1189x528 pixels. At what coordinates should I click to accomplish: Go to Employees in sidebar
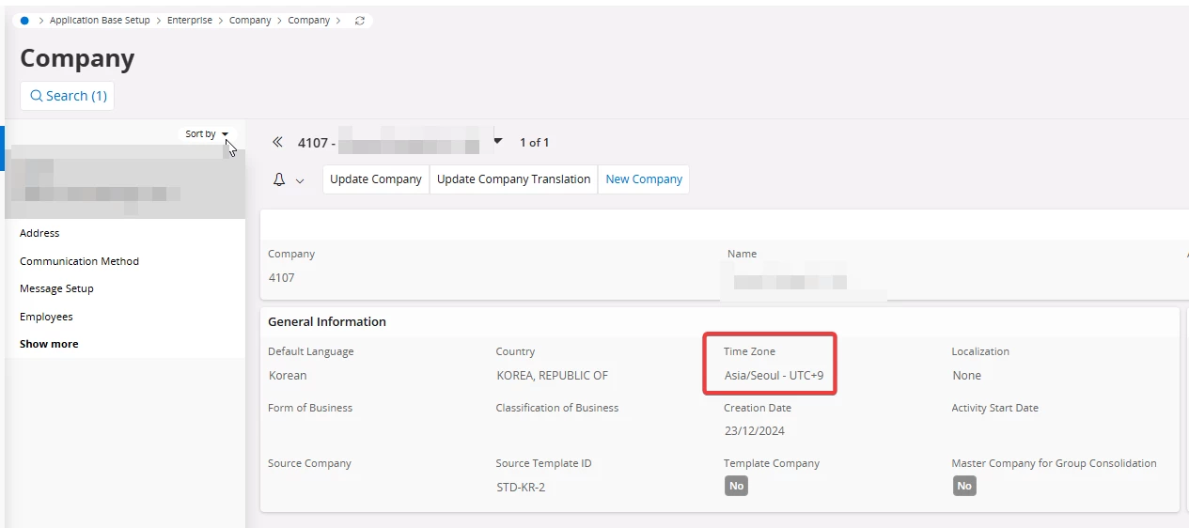click(x=46, y=317)
